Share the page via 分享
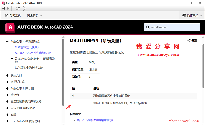 192,41
